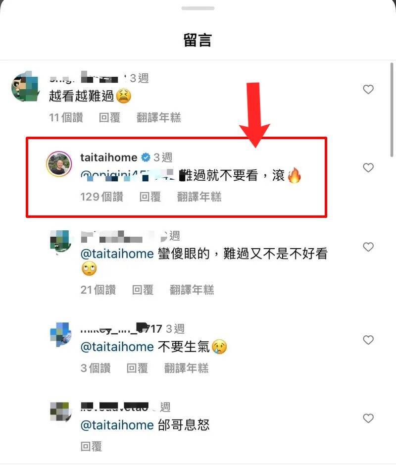Open the taitaihome username link
Image resolution: width=396 pixels, height=465 pixels.
pyautogui.click(x=109, y=157)
